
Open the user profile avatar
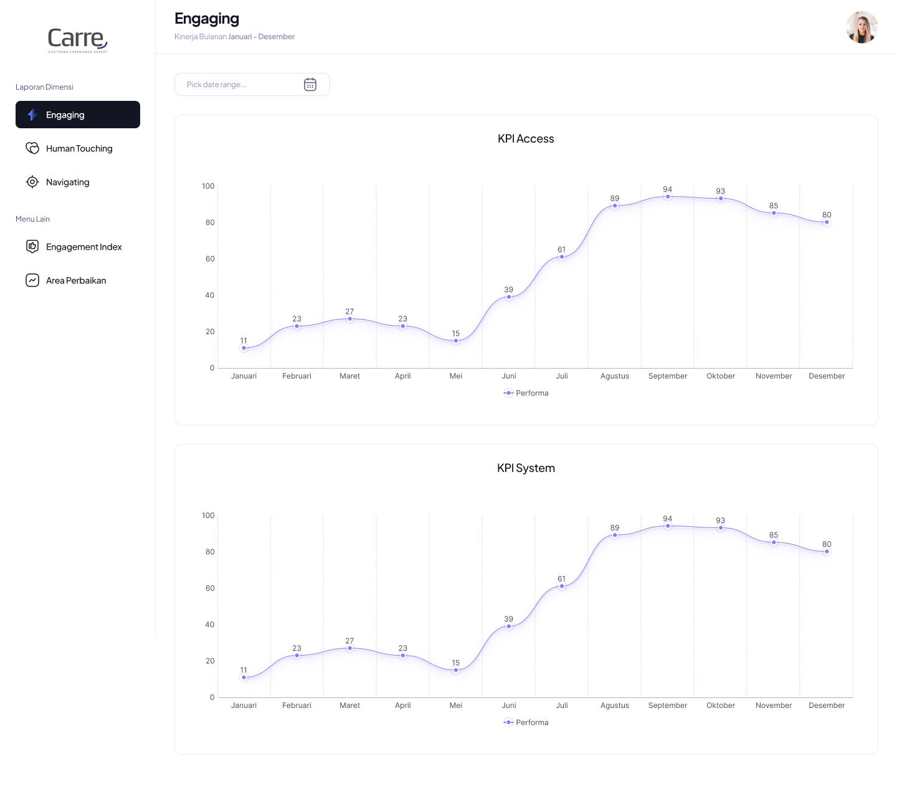coord(861,27)
